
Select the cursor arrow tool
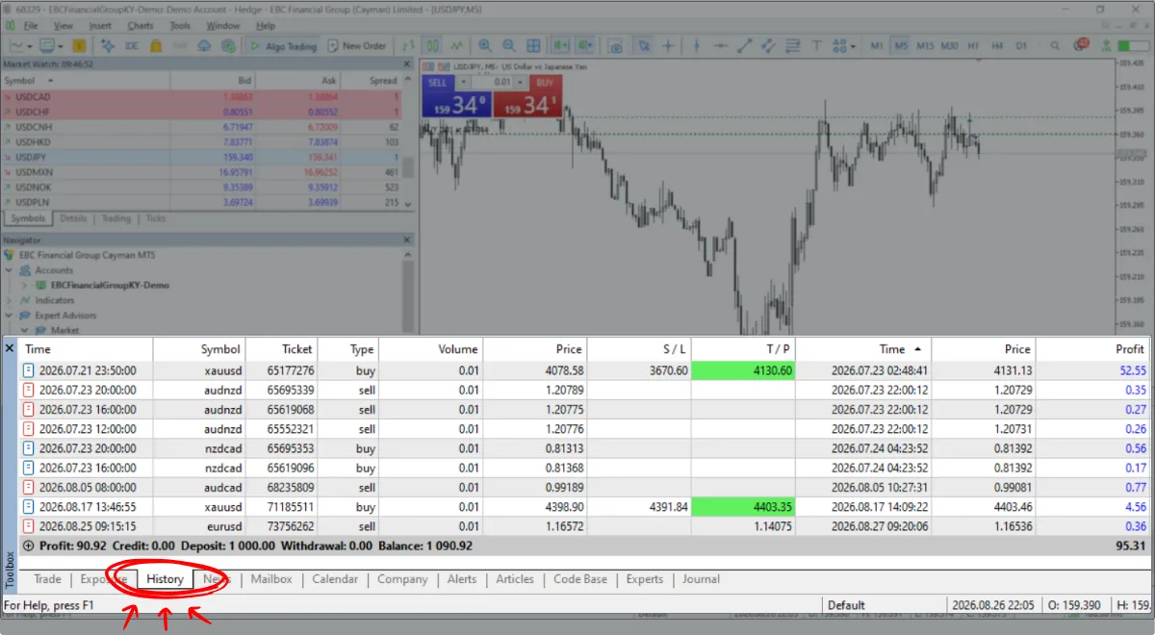643,45
